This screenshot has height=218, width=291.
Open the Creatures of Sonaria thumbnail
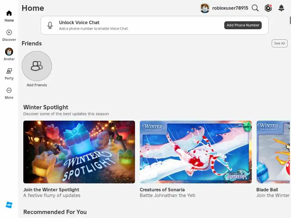click(x=196, y=152)
